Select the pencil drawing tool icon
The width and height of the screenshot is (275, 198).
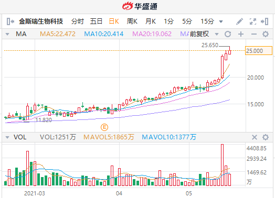pos(239,21)
